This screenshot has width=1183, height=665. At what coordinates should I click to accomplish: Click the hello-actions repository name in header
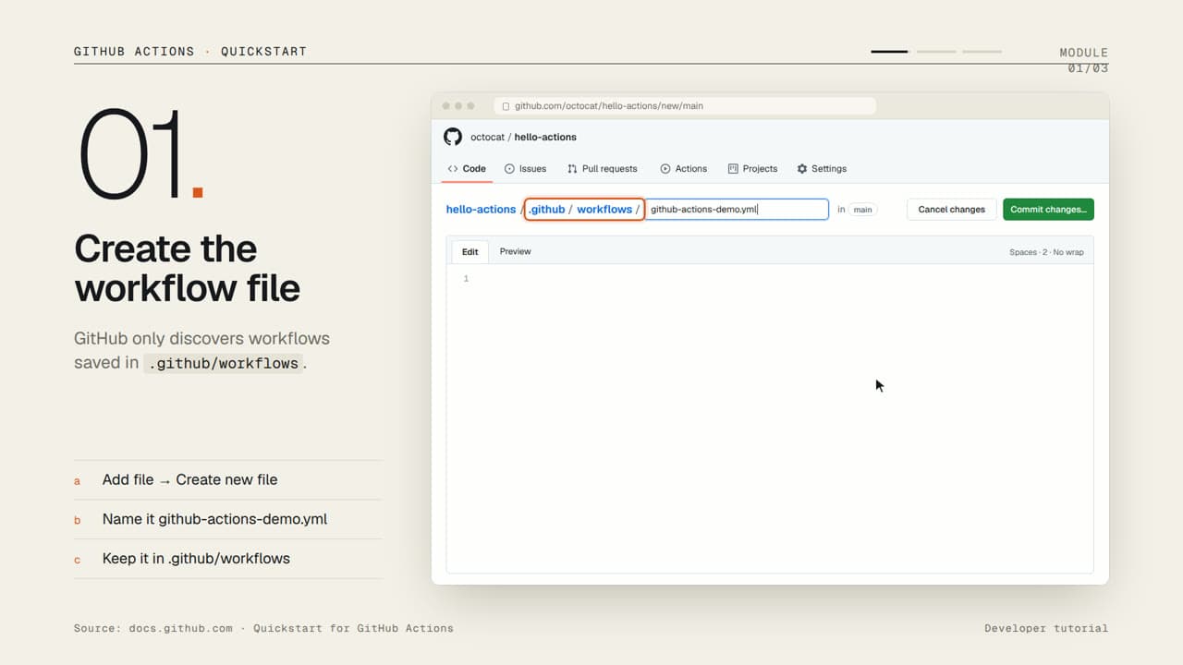coord(545,137)
